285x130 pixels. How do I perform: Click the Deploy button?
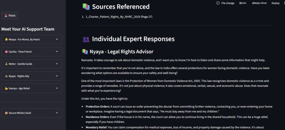point(275,3)
